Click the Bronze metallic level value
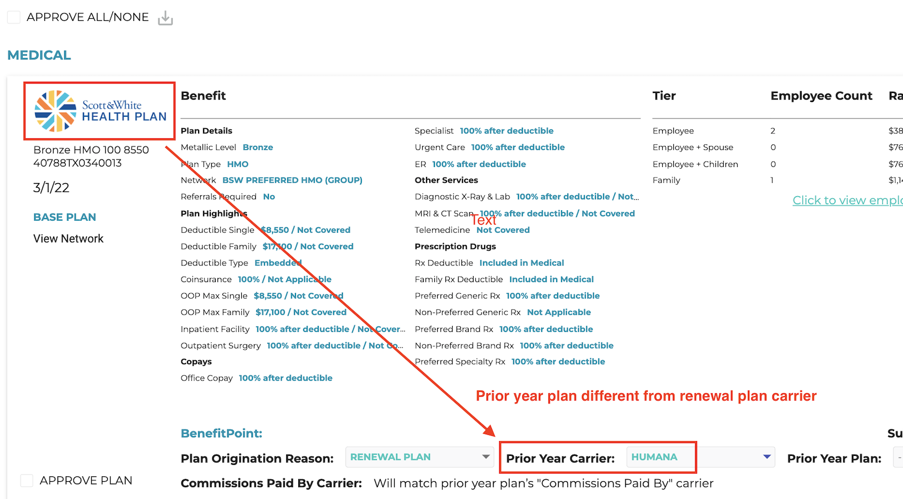Image resolution: width=903 pixels, height=499 pixels. click(258, 147)
